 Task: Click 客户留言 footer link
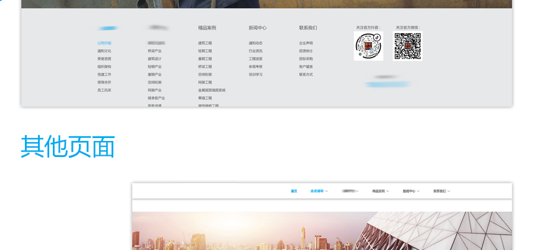pyautogui.click(x=306, y=67)
